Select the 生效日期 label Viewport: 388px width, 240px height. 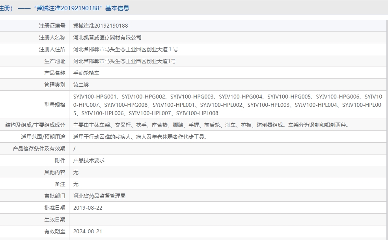[x=55, y=220]
